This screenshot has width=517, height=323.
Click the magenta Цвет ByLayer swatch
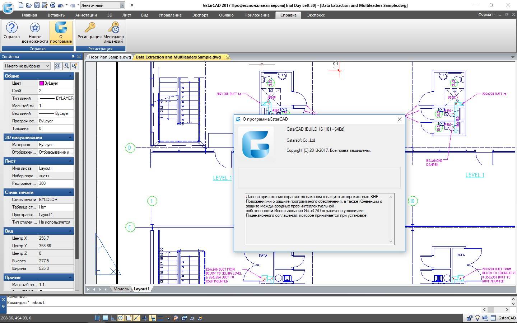(x=42, y=83)
